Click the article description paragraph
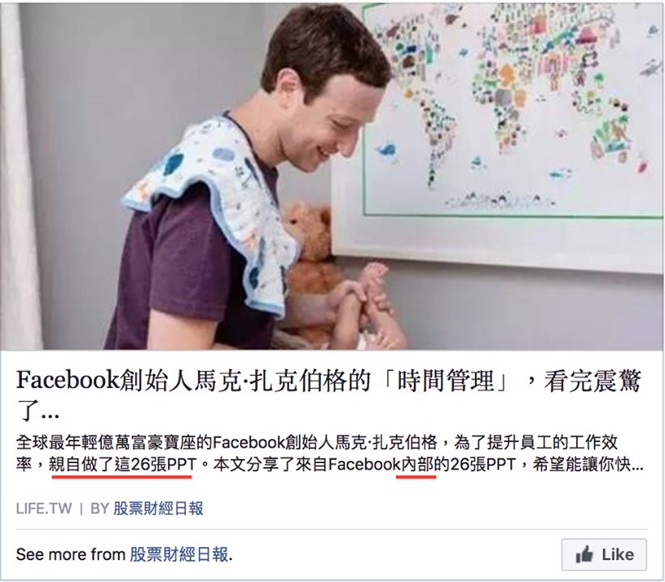The image size is (665, 582). 330,453
